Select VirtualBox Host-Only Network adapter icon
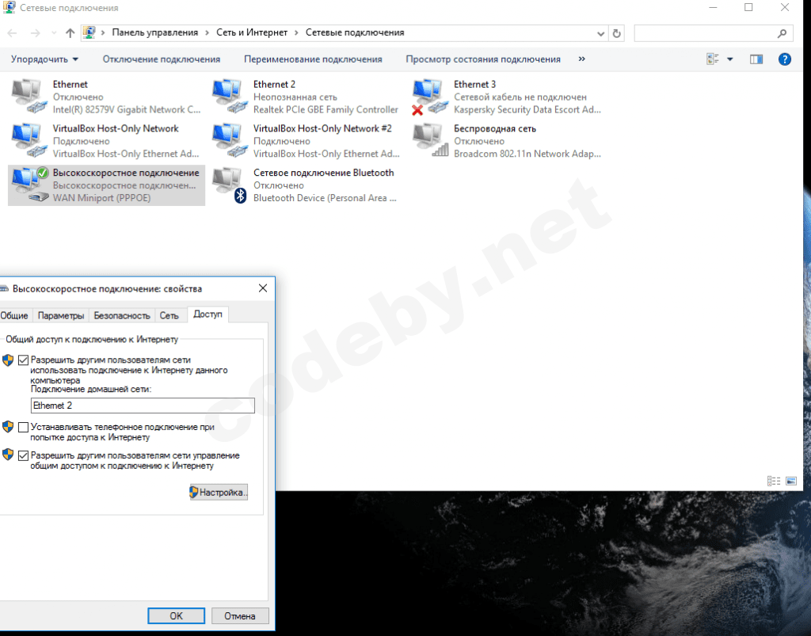 pos(29,140)
